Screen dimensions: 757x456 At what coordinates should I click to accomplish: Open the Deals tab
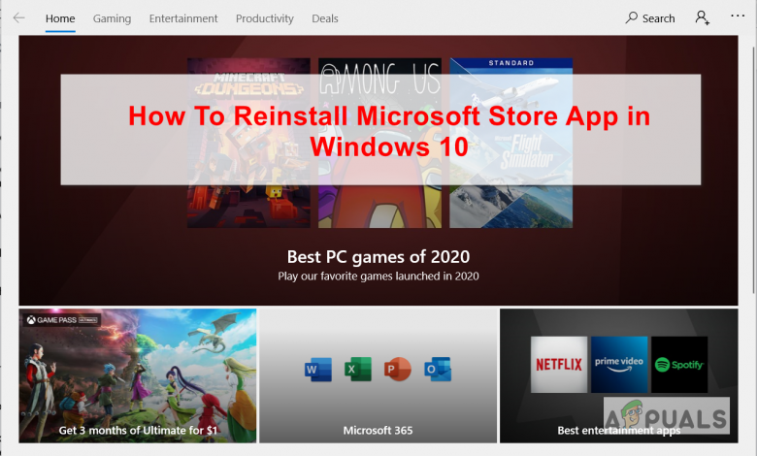point(325,18)
